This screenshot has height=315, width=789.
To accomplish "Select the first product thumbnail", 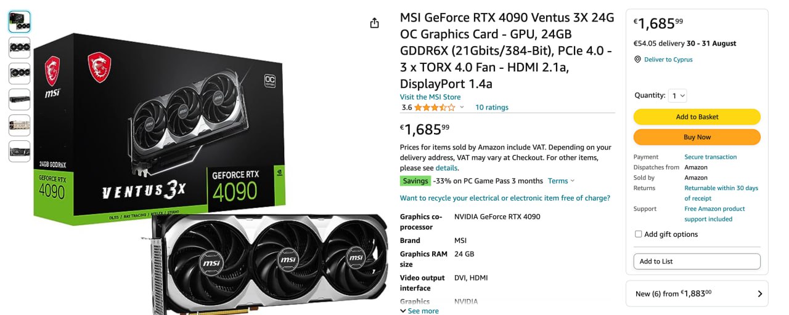I will pyautogui.click(x=19, y=22).
